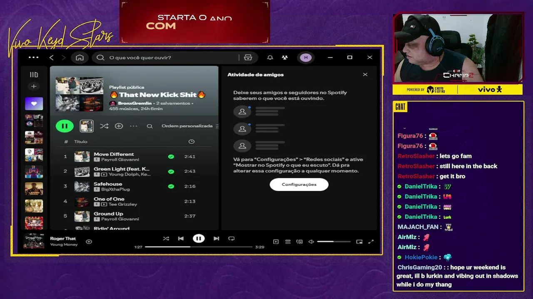Viewport: 533px width, 299px height.
Task: Open playlist more options ellipsis
Action: [133, 126]
